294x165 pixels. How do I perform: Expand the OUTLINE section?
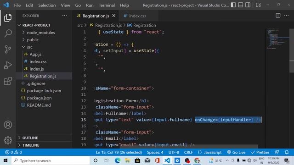pos(44,137)
